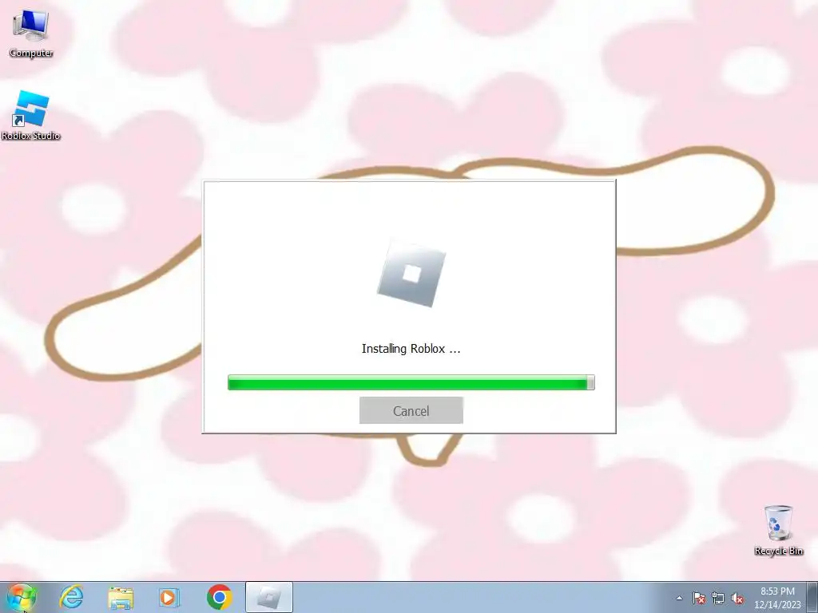Click the Roblox logo in the installer
The image size is (818, 613).
point(411,275)
